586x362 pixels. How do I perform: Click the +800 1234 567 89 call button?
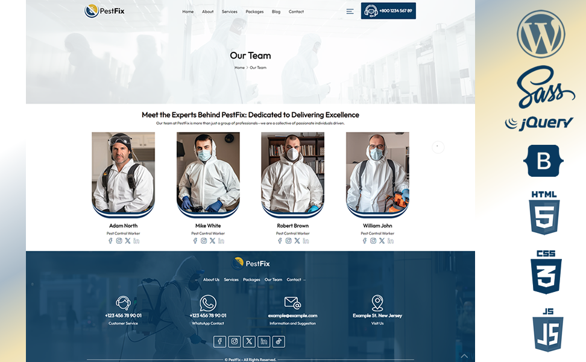coord(388,11)
